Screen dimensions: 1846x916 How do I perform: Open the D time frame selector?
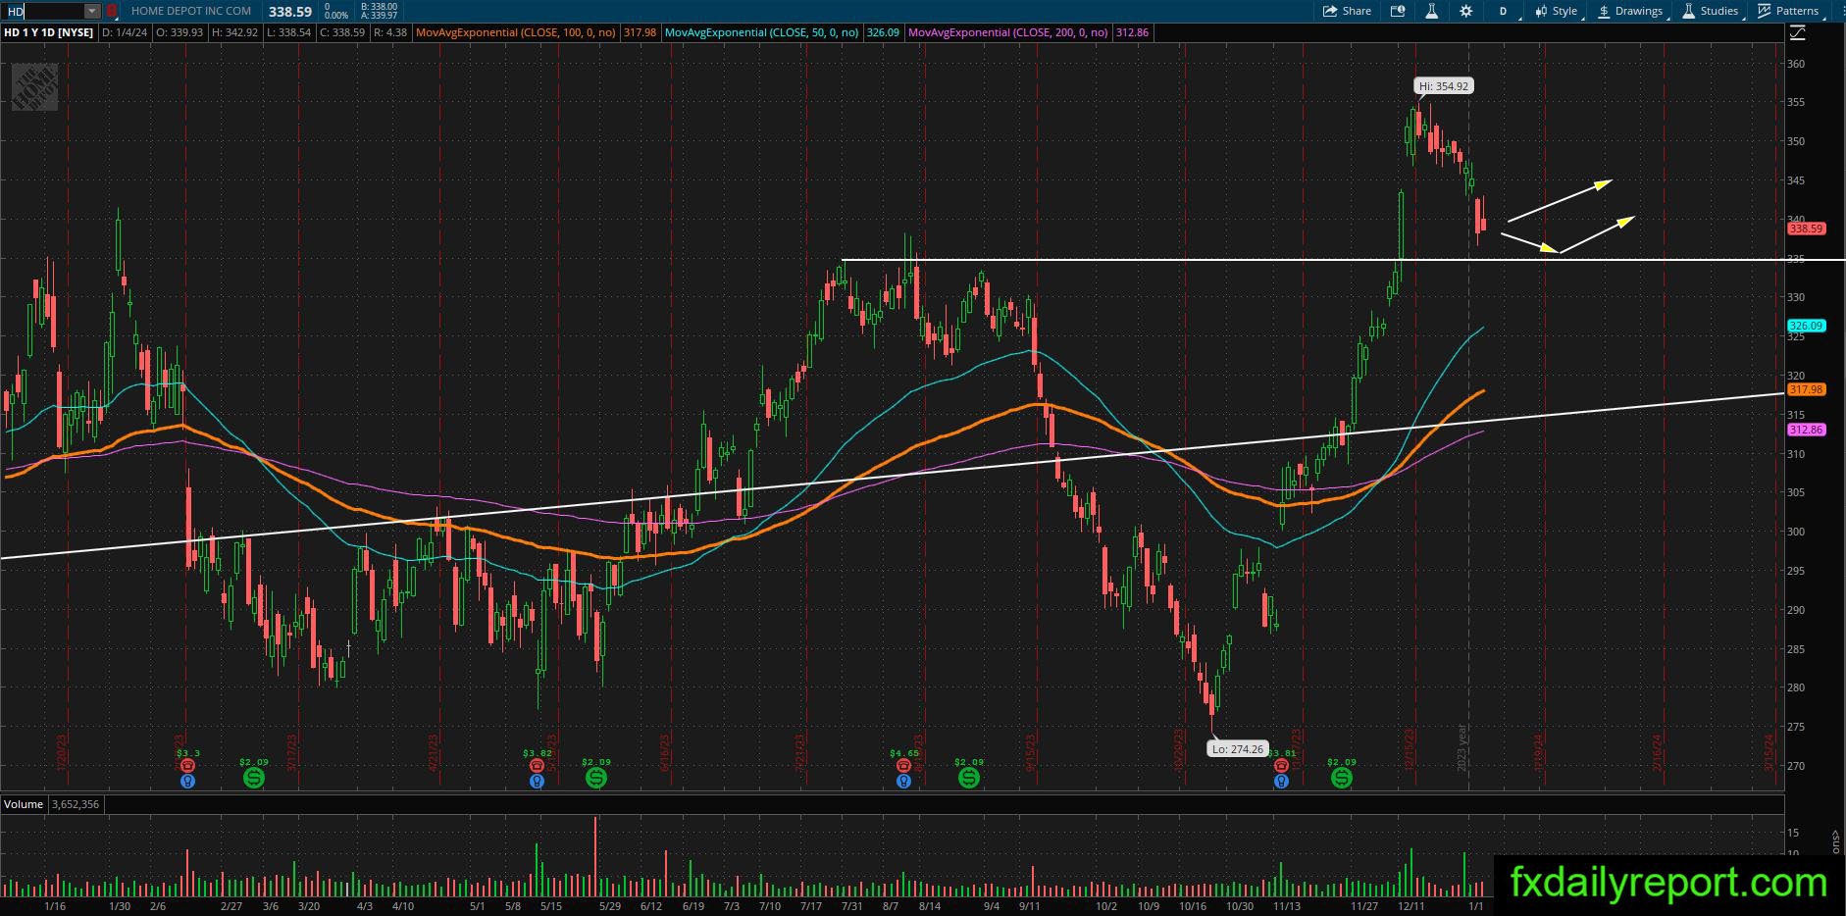click(x=1503, y=11)
